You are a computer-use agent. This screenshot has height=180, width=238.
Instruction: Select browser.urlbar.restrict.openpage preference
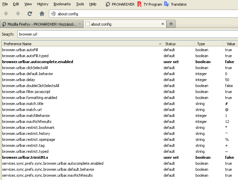point(119,139)
